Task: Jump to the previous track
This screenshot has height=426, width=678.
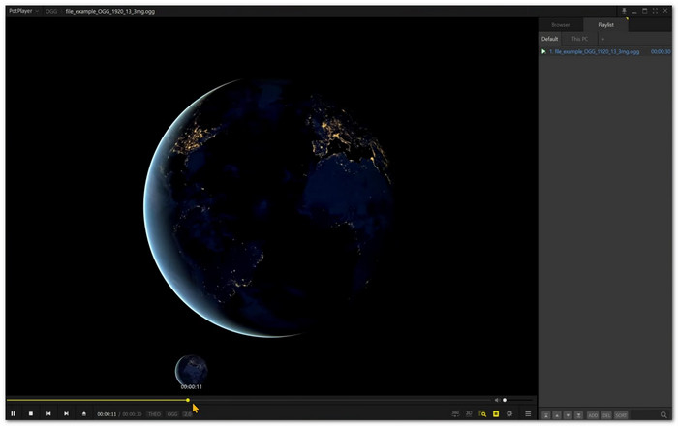Action: click(48, 413)
